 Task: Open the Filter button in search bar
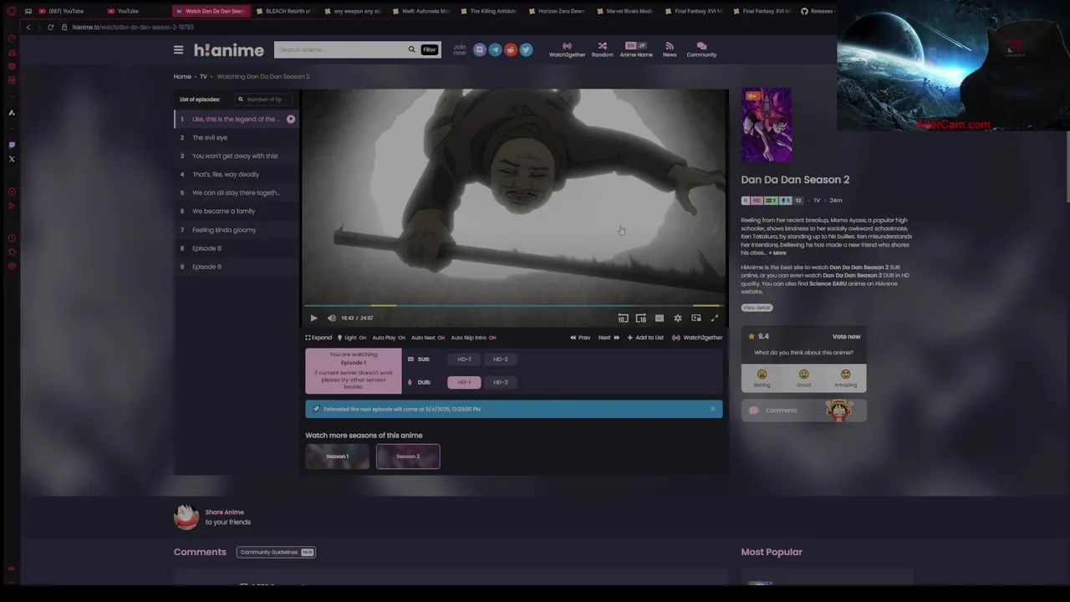click(x=429, y=49)
